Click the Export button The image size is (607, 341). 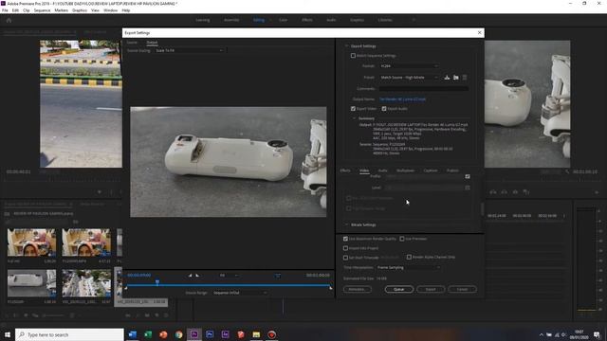(431, 289)
